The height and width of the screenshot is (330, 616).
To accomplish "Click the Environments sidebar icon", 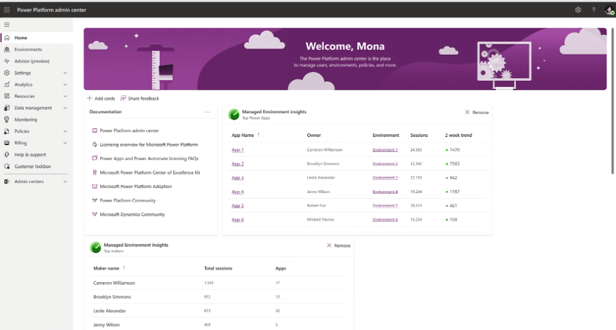I will (7, 49).
